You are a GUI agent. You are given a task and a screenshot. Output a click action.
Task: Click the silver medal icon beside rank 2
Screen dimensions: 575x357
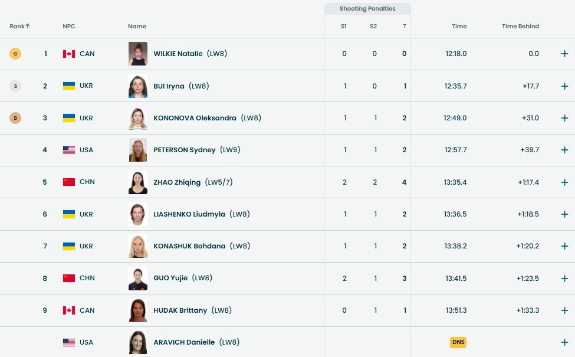click(15, 86)
